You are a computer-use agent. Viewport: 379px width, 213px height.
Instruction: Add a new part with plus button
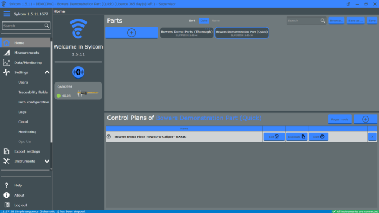coord(131,33)
